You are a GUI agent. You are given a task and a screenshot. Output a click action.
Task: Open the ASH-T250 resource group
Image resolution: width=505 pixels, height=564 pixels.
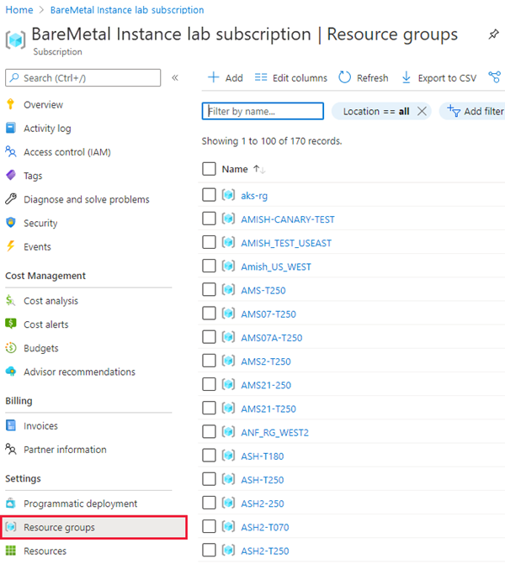pyautogui.click(x=263, y=480)
